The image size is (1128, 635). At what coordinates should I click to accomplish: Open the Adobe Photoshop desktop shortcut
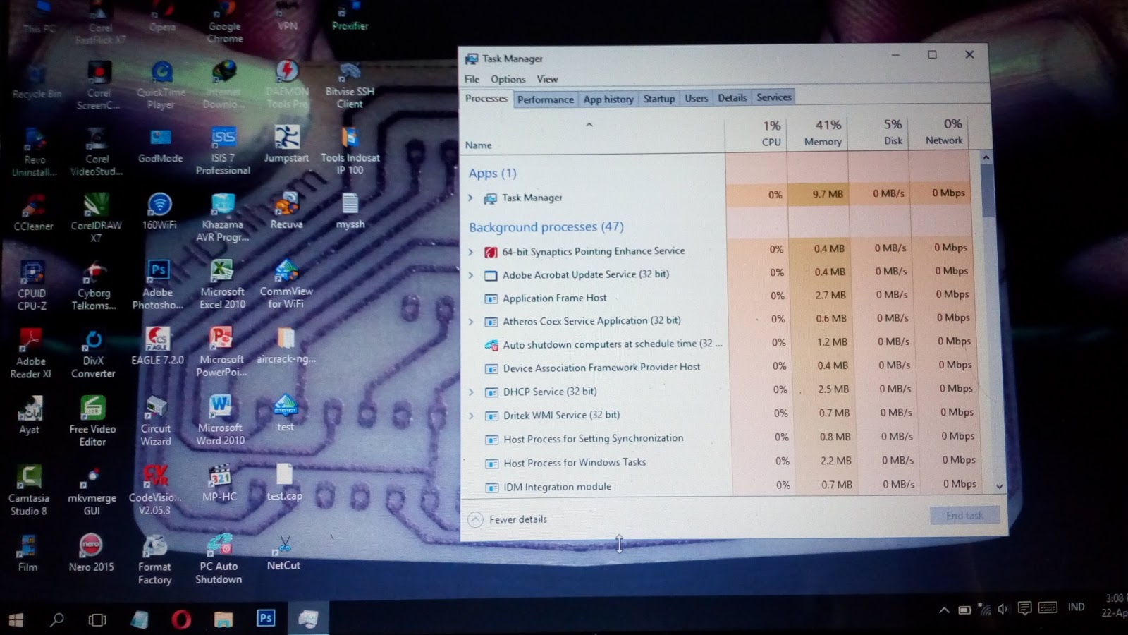pos(158,285)
